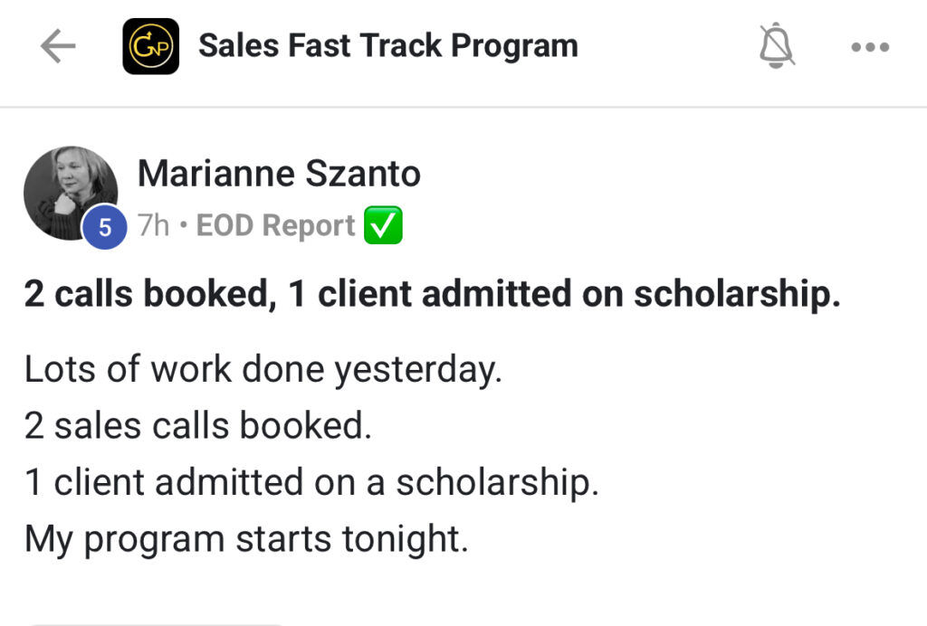Open the Sales Fast Track Program title
The height and width of the screenshot is (626, 927).
click(387, 45)
